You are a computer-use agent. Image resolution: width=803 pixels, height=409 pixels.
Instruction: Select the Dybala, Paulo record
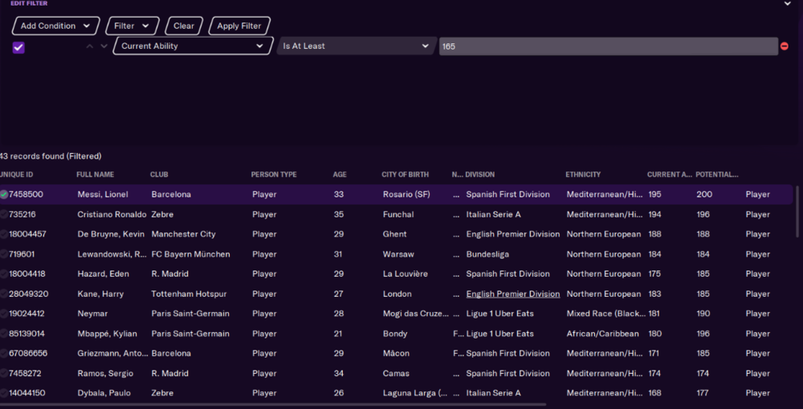pyautogui.click(x=104, y=393)
